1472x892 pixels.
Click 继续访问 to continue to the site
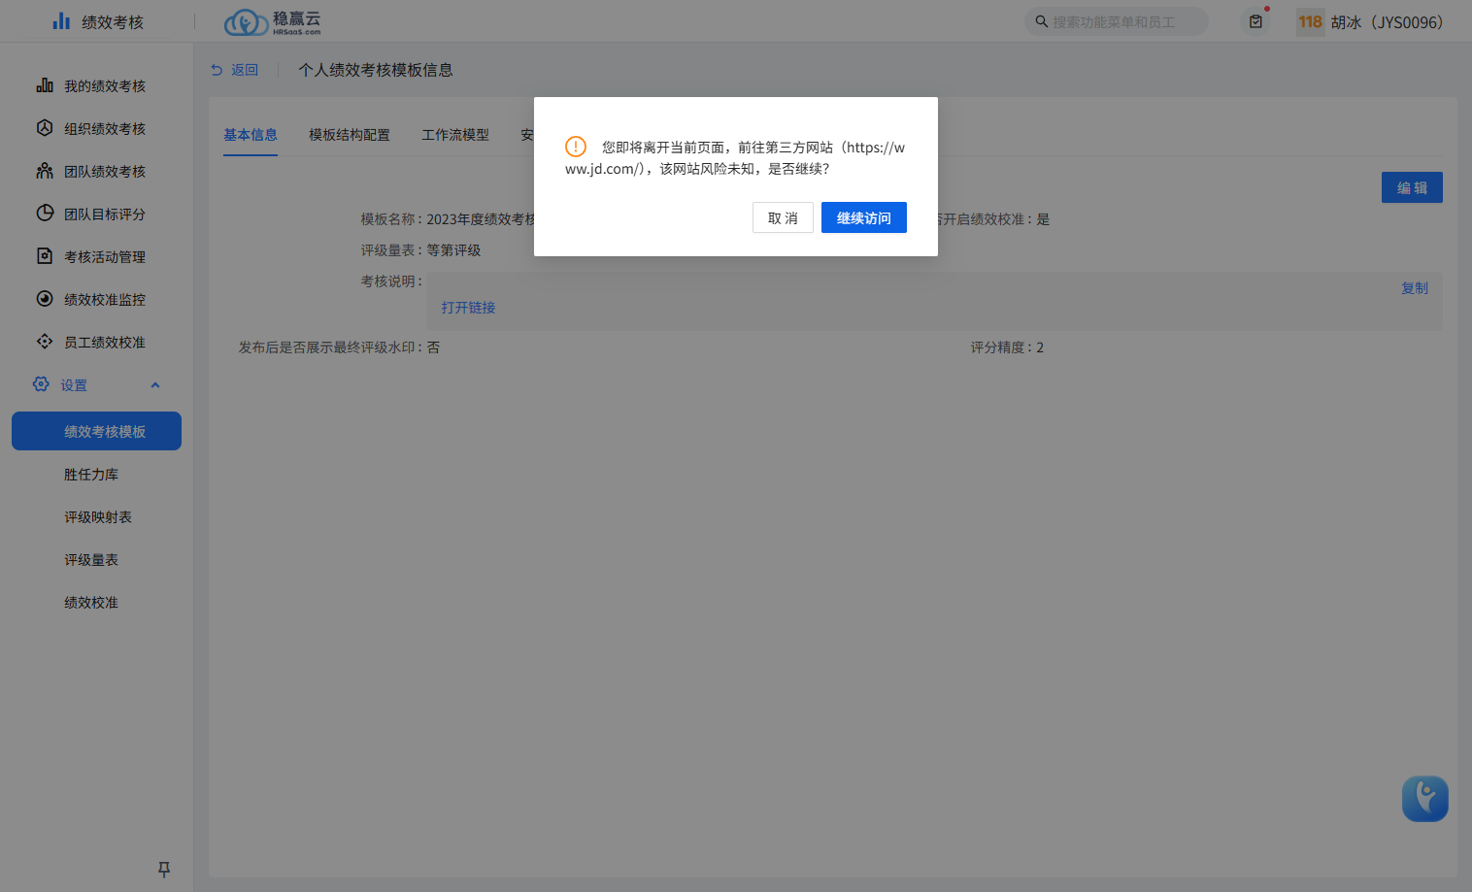pyautogui.click(x=863, y=218)
